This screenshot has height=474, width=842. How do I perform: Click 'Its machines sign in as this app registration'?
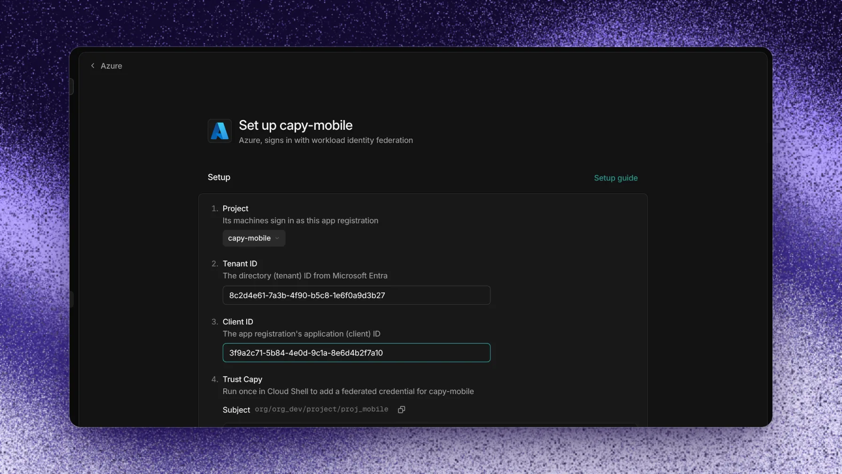(300, 221)
